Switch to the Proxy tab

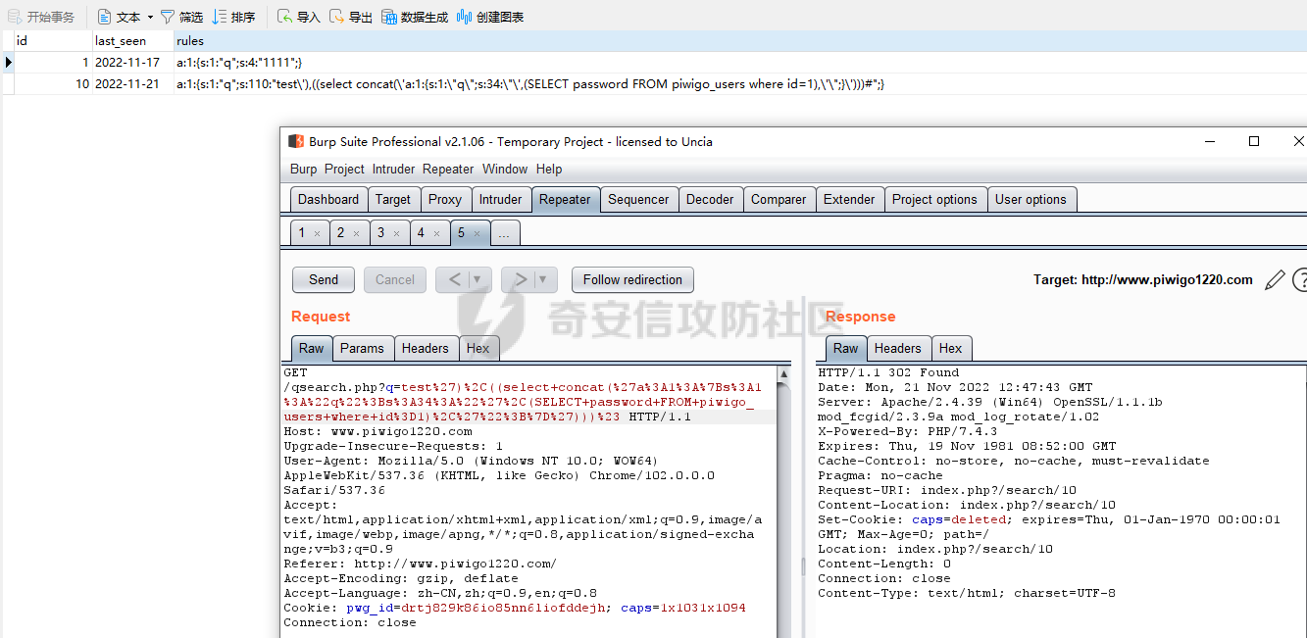(x=445, y=199)
